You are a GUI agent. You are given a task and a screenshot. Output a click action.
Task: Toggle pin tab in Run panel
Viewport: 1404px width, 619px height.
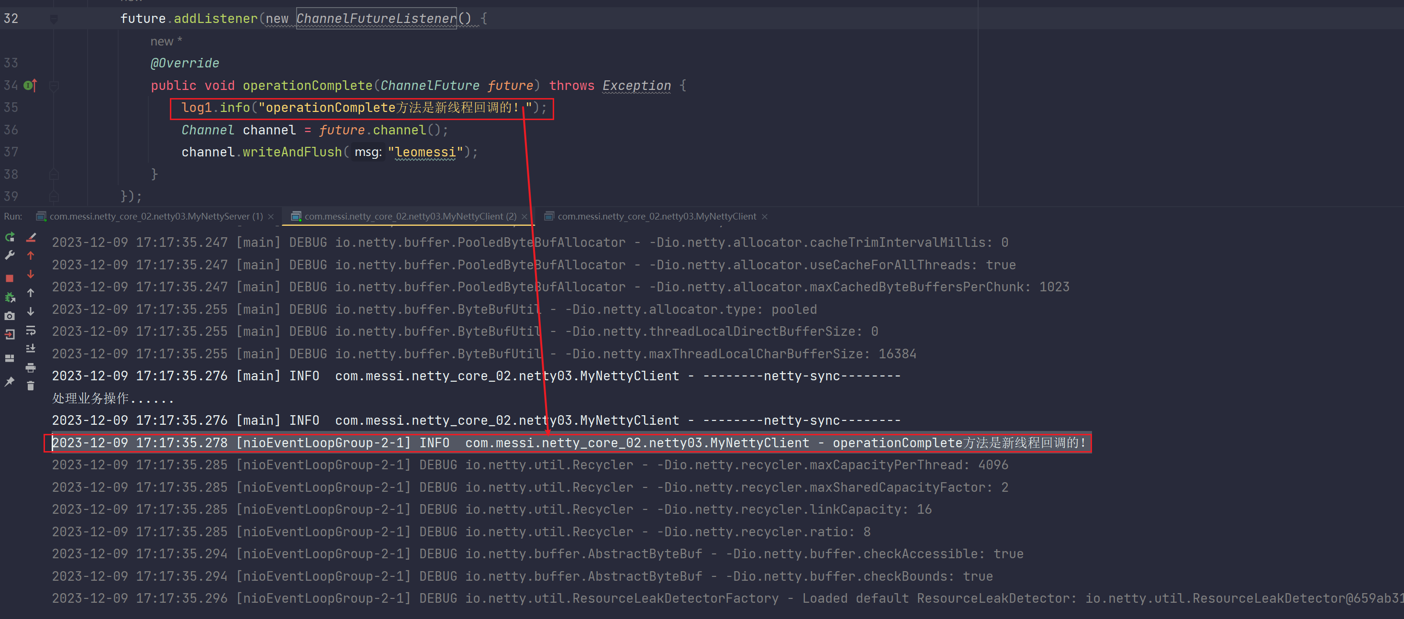pyautogui.click(x=9, y=381)
